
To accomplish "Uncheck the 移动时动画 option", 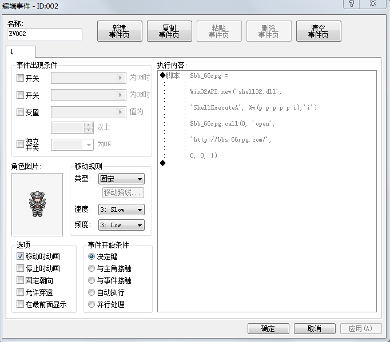I will [20, 256].
